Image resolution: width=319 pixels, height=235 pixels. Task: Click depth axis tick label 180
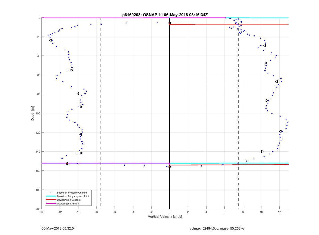38,190
